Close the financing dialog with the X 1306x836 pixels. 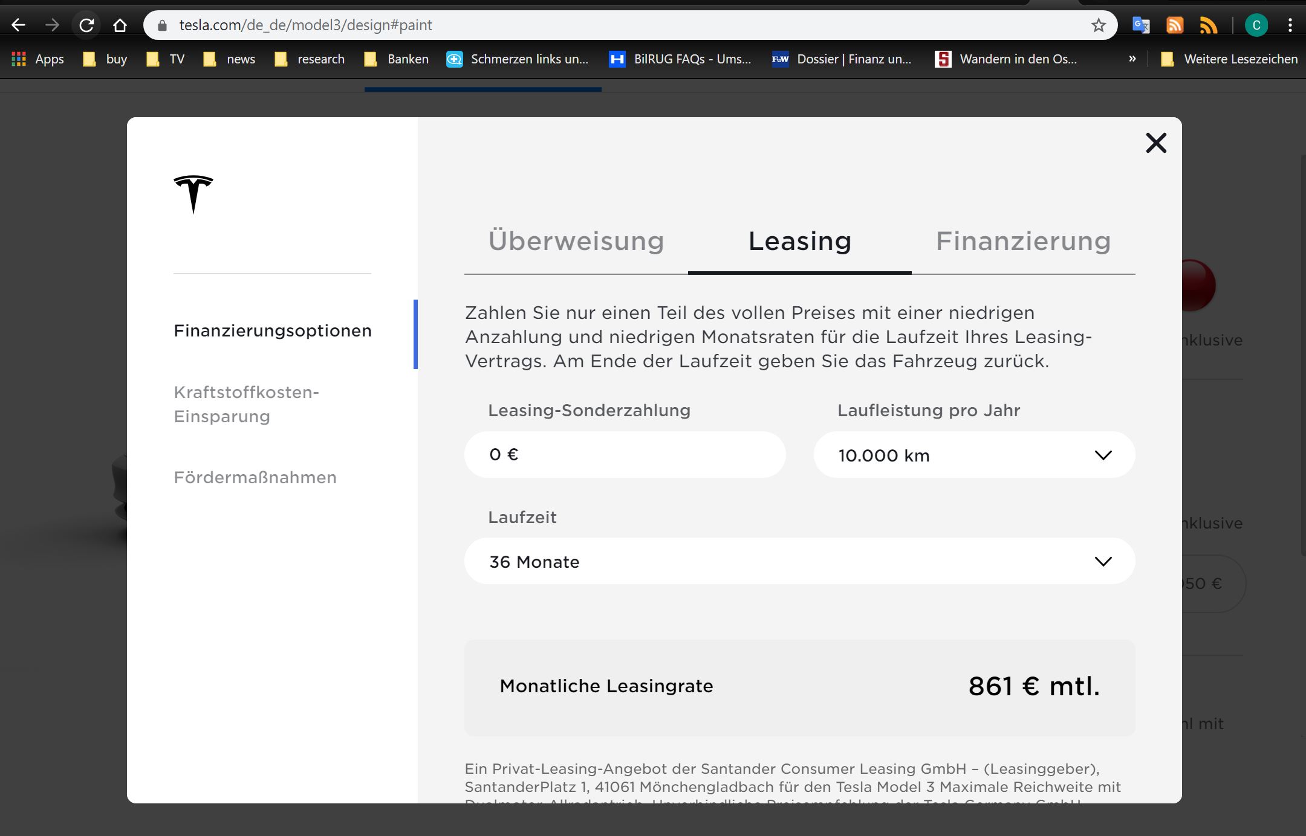[1155, 143]
